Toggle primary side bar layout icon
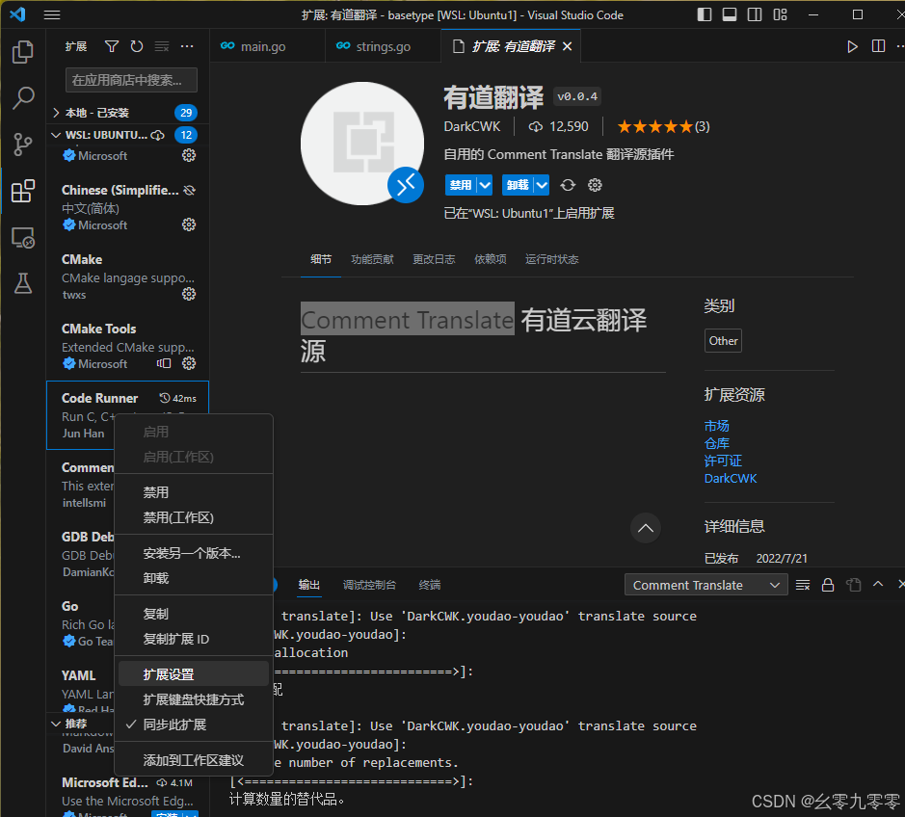Image resolution: width=905 pixels, height=817 pixels. (705, 15)
